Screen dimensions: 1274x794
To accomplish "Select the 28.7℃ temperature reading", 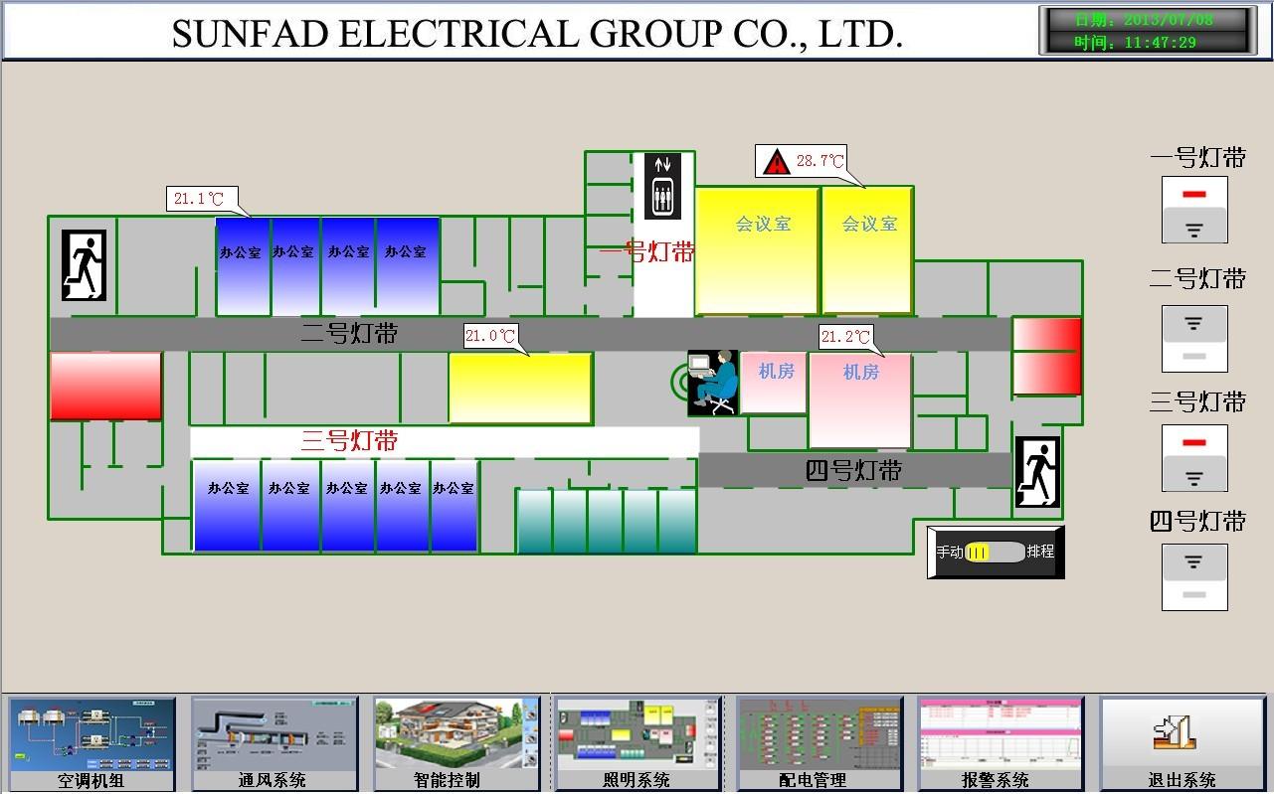I will 819,161.
